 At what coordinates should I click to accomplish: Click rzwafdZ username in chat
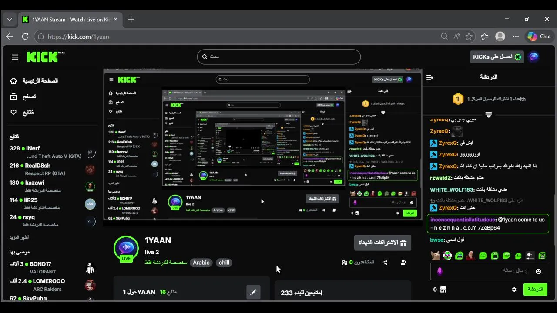coord(441,178)
